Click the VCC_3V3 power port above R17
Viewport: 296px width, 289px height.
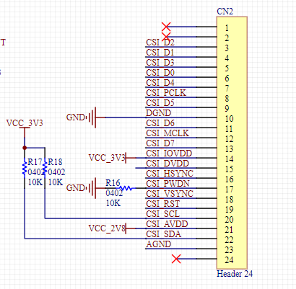click(25, 123)
